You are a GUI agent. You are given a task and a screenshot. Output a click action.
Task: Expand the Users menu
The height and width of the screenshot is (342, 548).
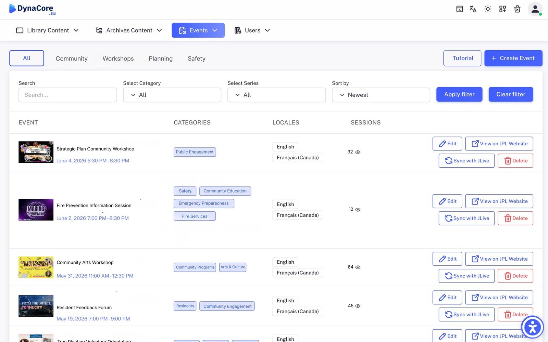coord(252,30)
